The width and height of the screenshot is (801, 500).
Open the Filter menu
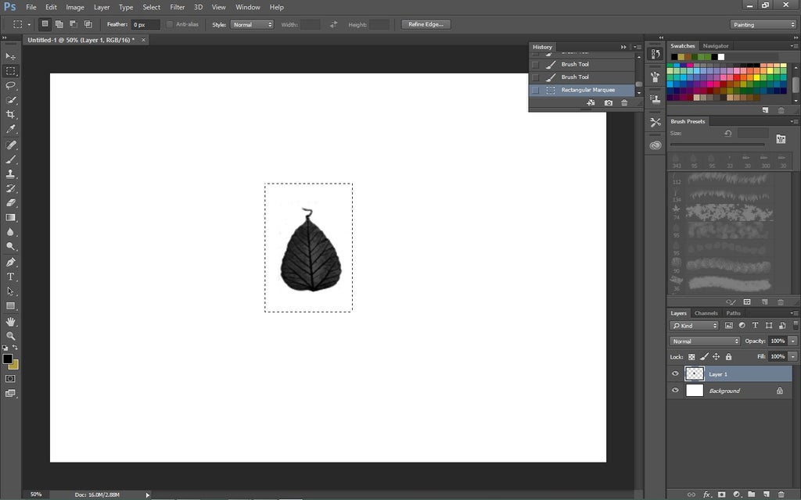(178, 7)
